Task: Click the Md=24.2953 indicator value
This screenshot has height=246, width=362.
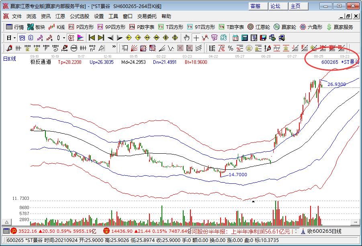Action: click(133, 62)
